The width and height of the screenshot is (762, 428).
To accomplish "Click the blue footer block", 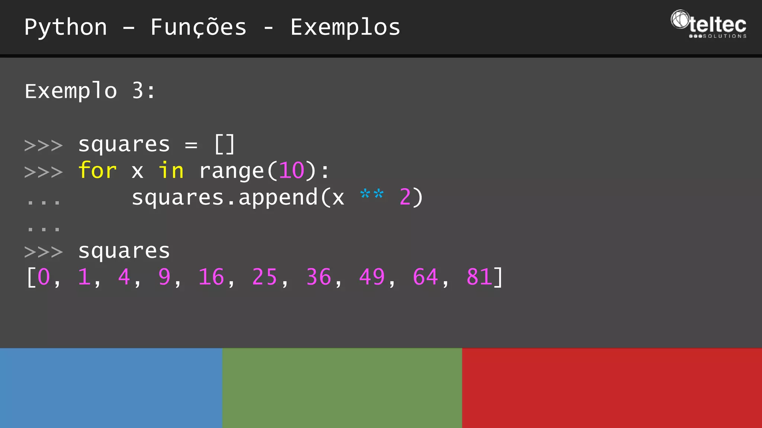I will click(111, 388).
